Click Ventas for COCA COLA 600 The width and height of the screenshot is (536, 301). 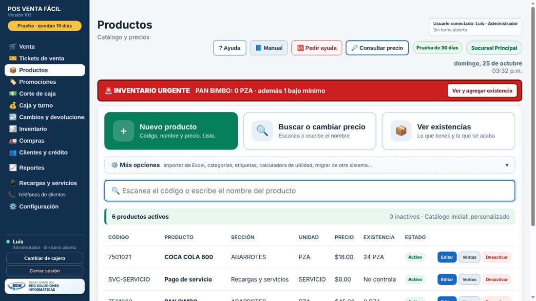pyautogui.click(x=469, y=257)
